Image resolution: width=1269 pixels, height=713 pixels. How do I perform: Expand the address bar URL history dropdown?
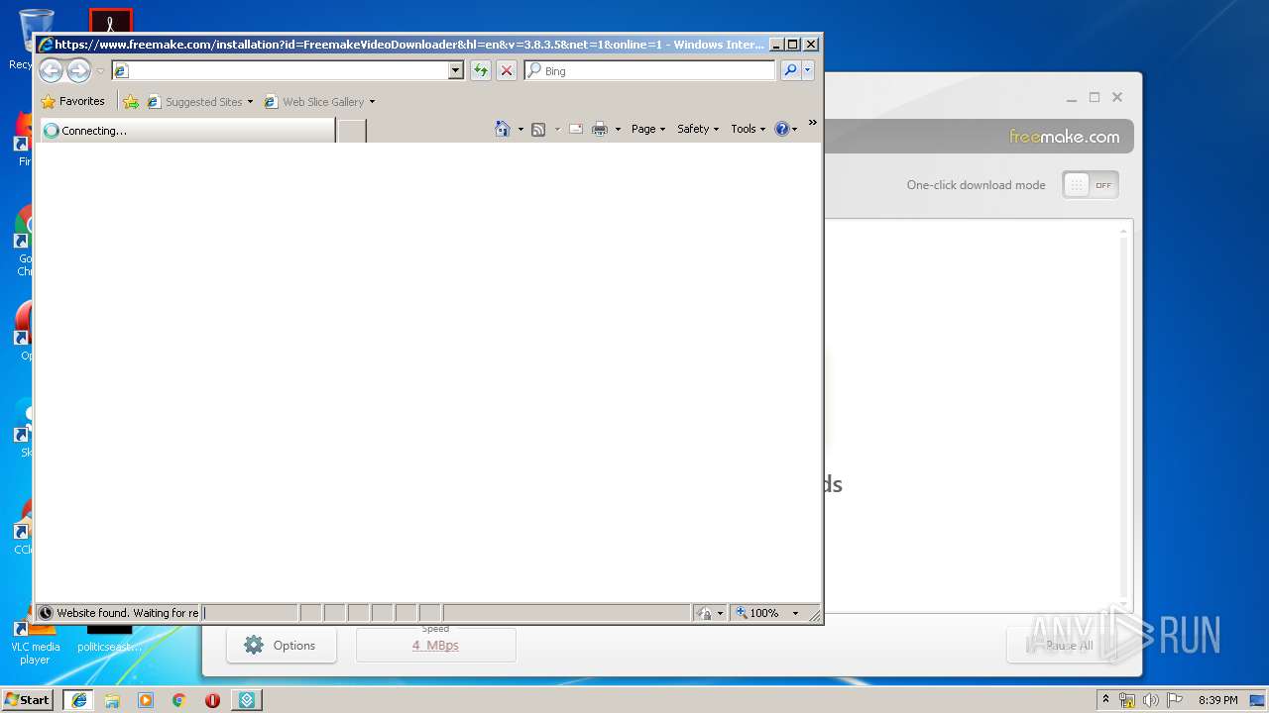(456, 70)
